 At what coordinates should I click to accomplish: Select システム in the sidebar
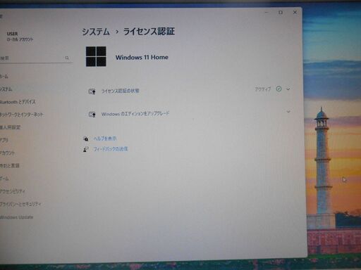[6, 89]
